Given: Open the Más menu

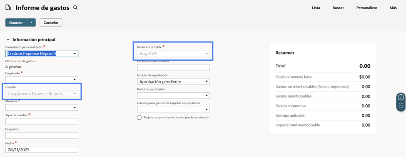Looking at the screenshot, I should coord(393,8).
